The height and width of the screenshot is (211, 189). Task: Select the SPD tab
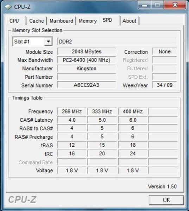tap(107, 20)
